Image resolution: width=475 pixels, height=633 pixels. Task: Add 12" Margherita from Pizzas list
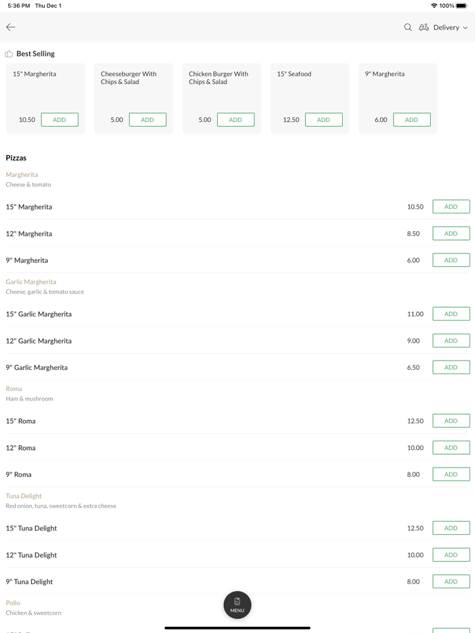451,233
